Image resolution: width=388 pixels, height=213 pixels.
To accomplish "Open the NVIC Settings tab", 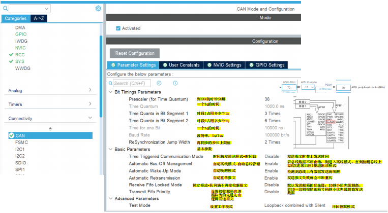I will pyautogui.click(x=224, y=65).
